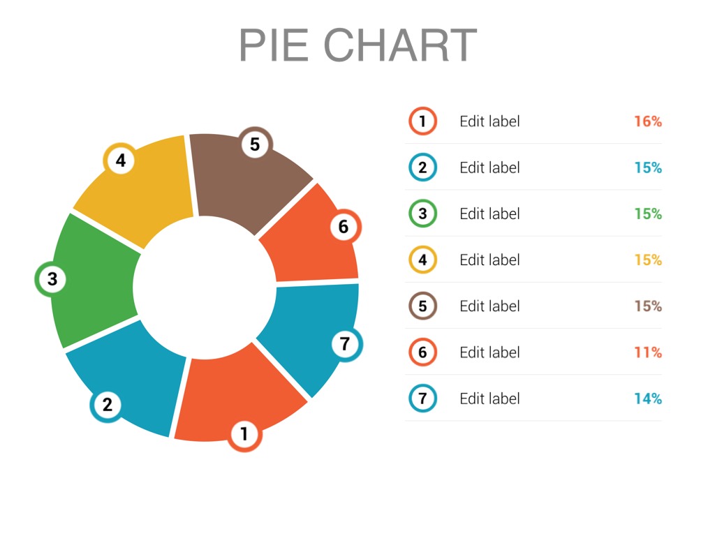Click the 11% value in the legend
This screenshot has height=536, width=715.
click(647, 352)
